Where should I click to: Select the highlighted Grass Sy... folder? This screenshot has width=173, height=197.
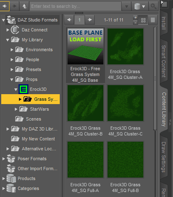click(30, 99)
